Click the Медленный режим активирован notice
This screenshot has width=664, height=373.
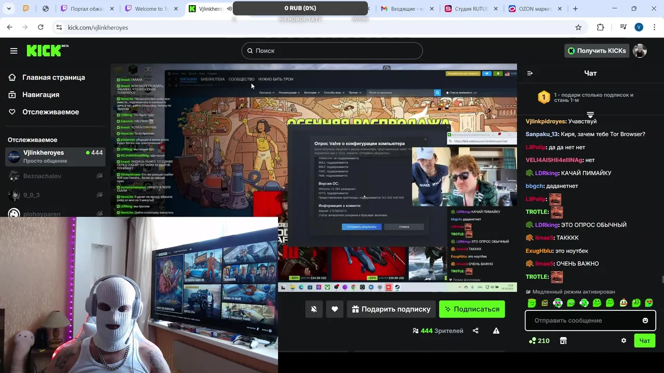pos(571,292)
